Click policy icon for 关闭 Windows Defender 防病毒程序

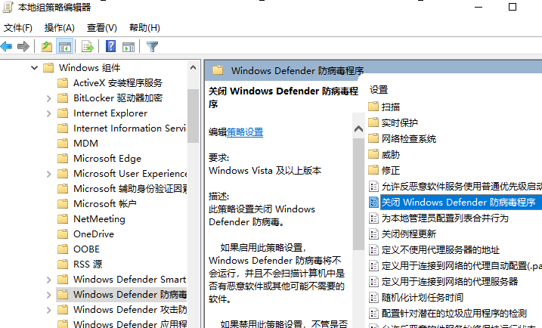tap(373, 203)
